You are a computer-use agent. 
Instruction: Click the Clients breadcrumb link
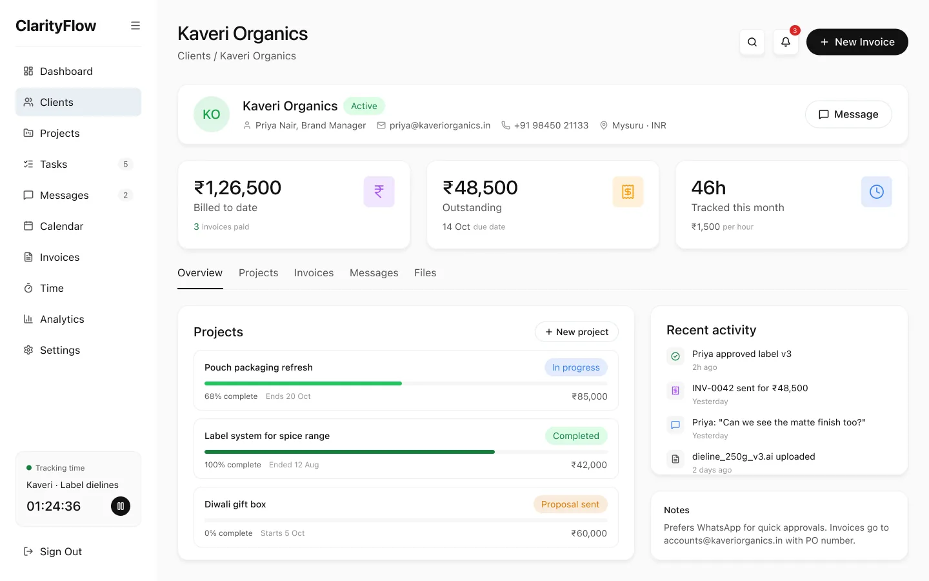pos(194,56)
